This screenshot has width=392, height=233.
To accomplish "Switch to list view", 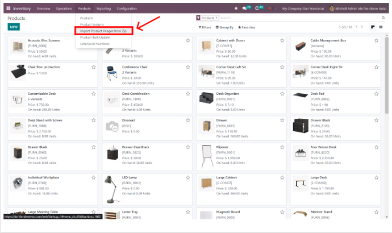I will coord(380,27).
